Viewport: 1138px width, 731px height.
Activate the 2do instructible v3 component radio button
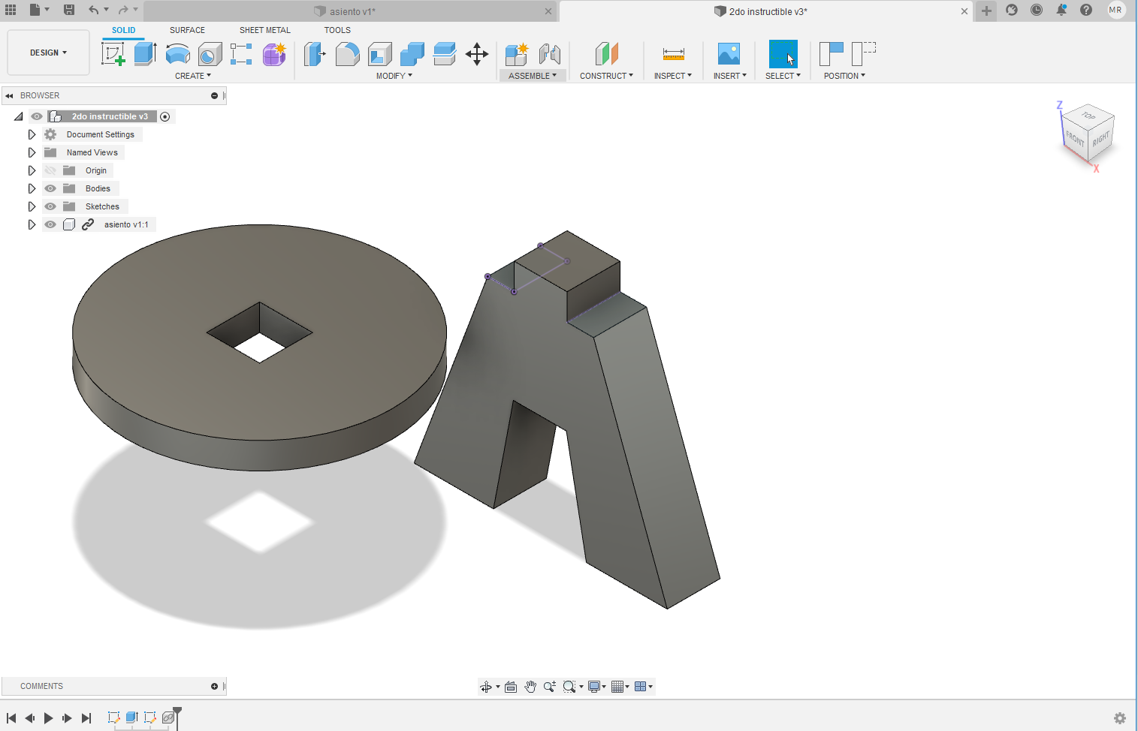165,116
